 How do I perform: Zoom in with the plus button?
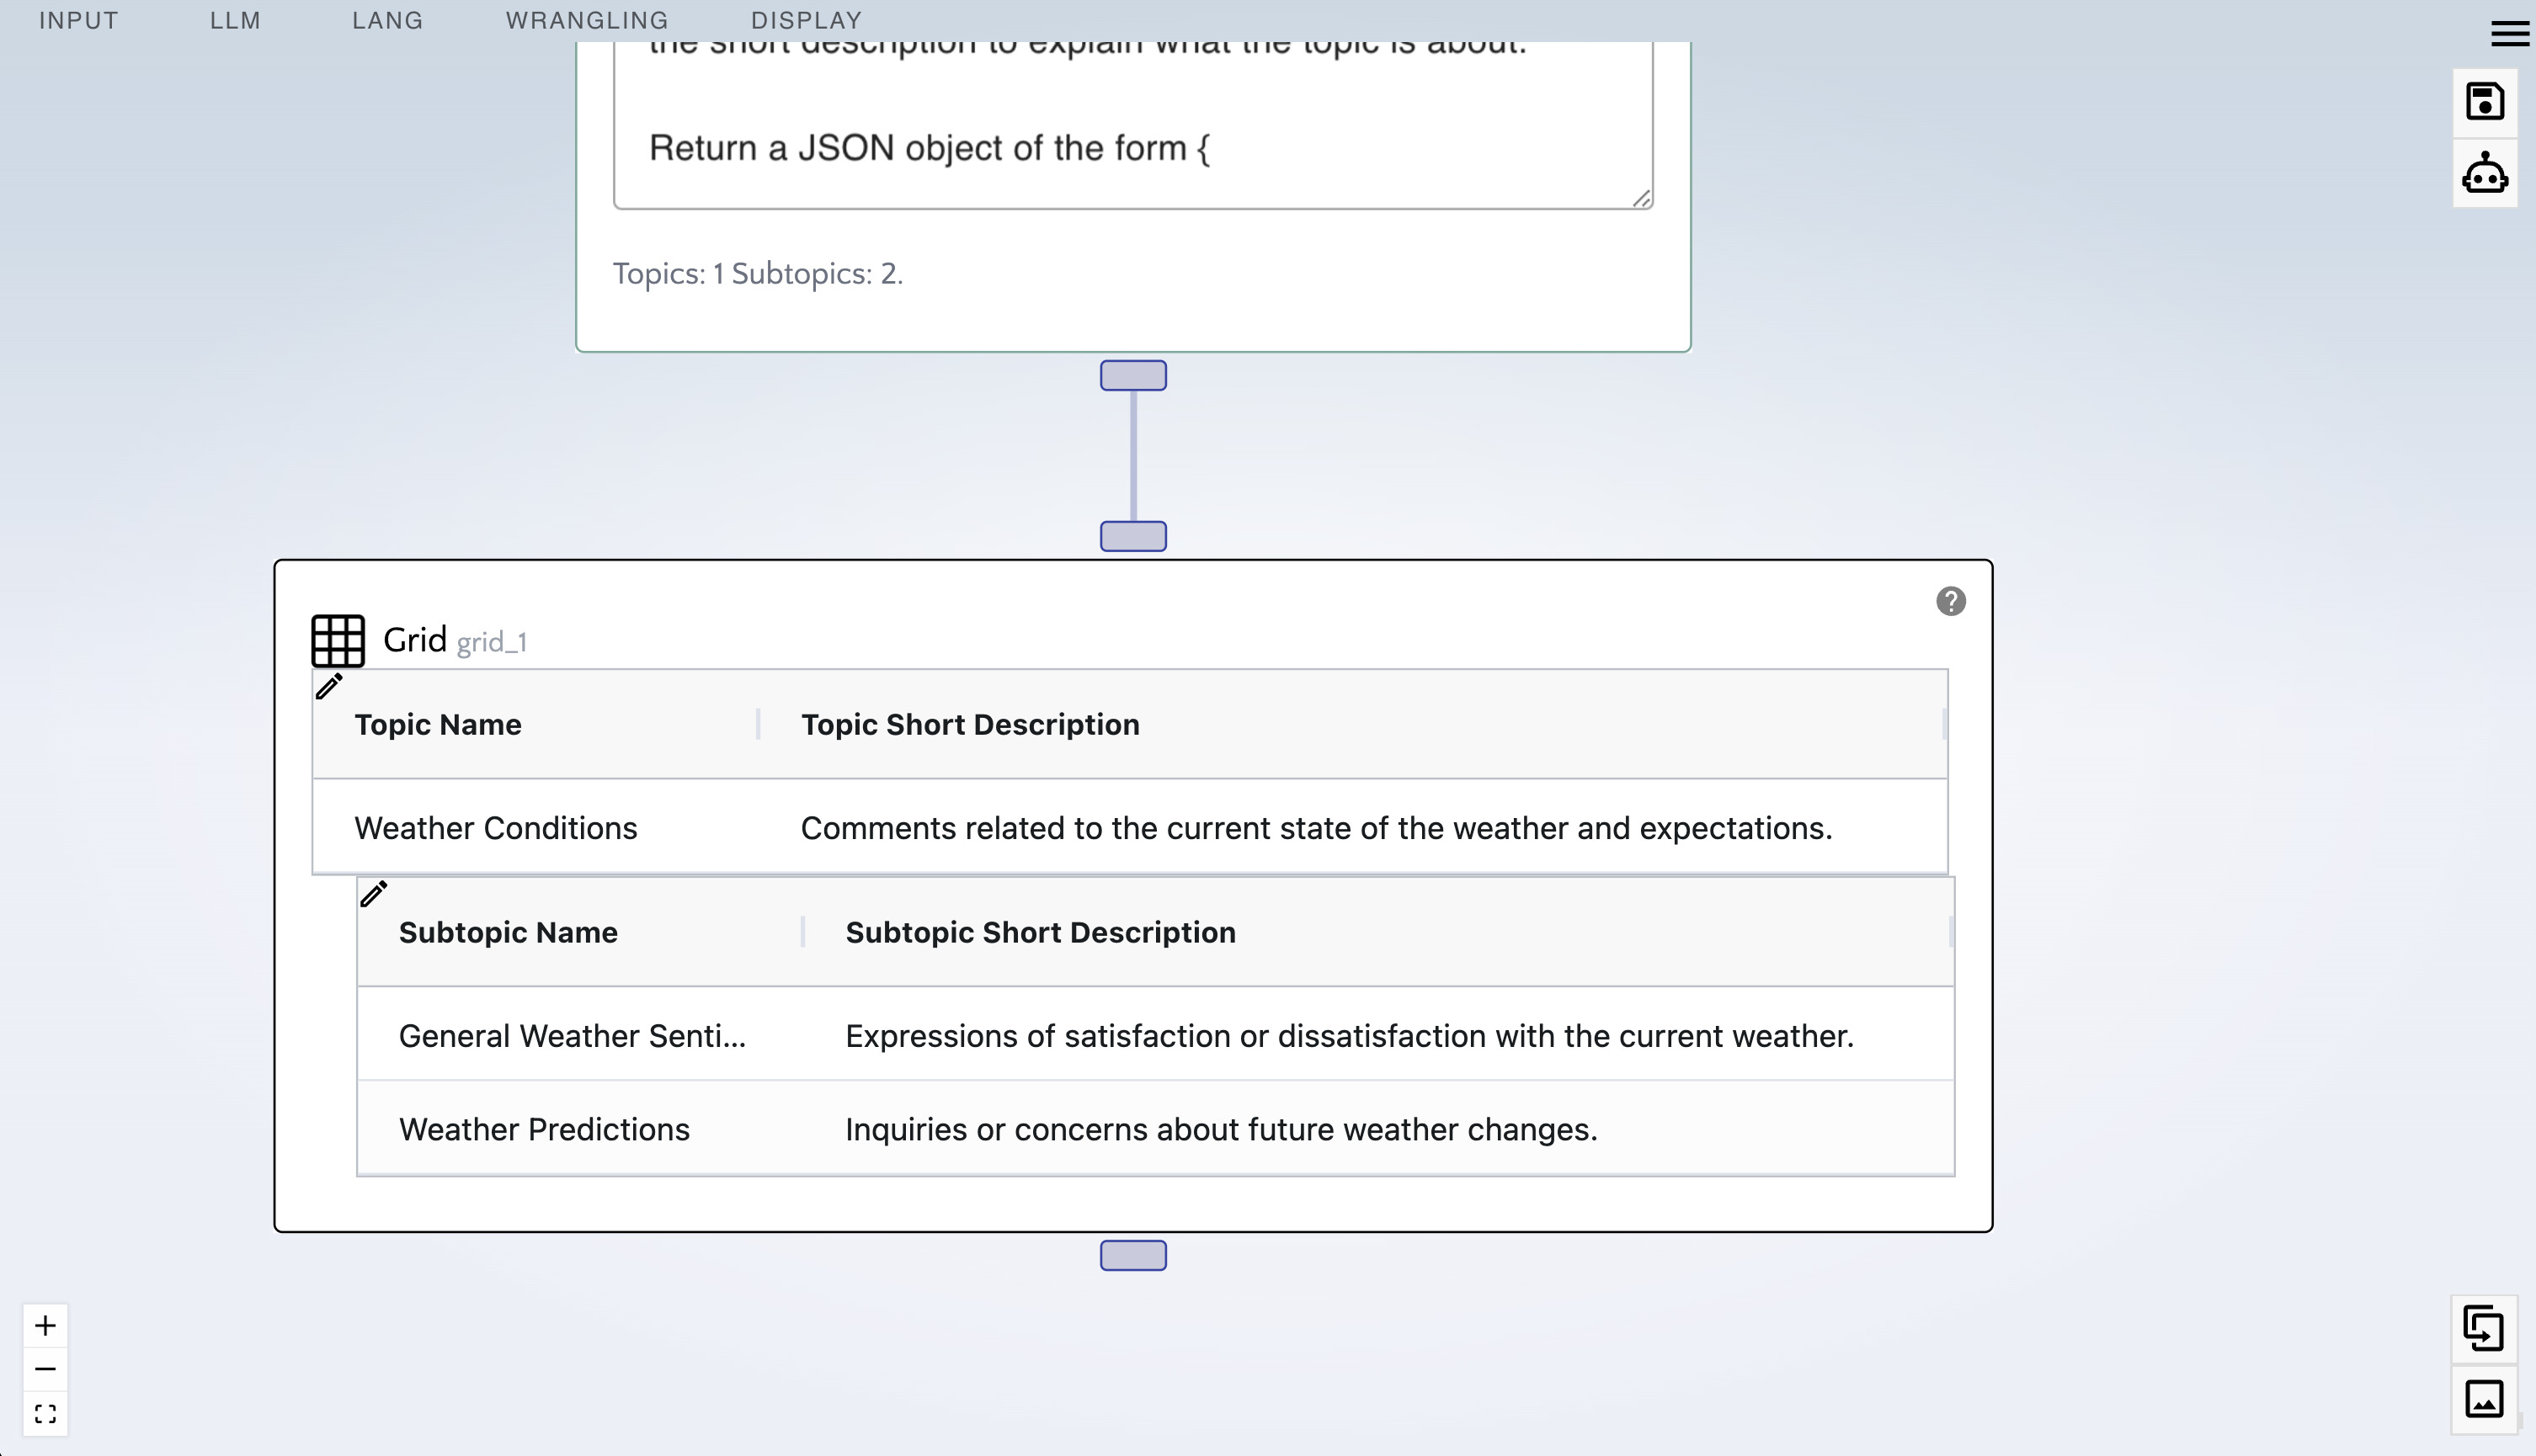(x=45, y=1326)
